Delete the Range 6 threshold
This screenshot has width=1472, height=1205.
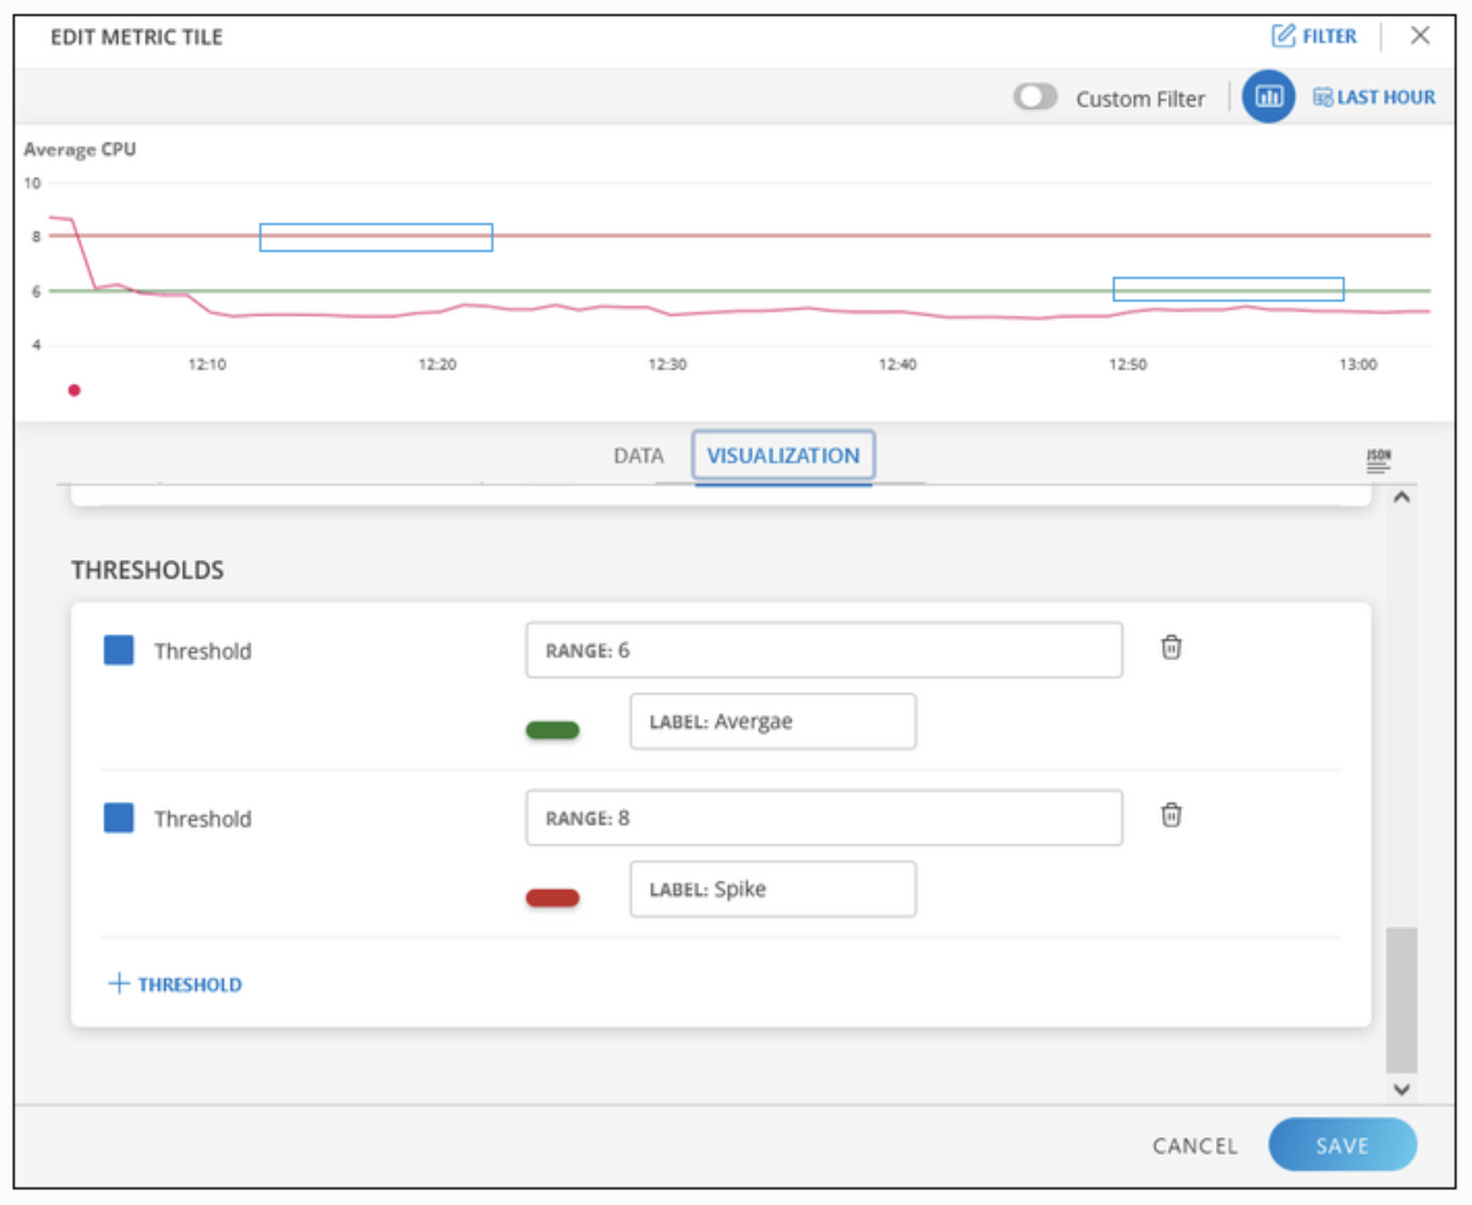(1170, 648)
